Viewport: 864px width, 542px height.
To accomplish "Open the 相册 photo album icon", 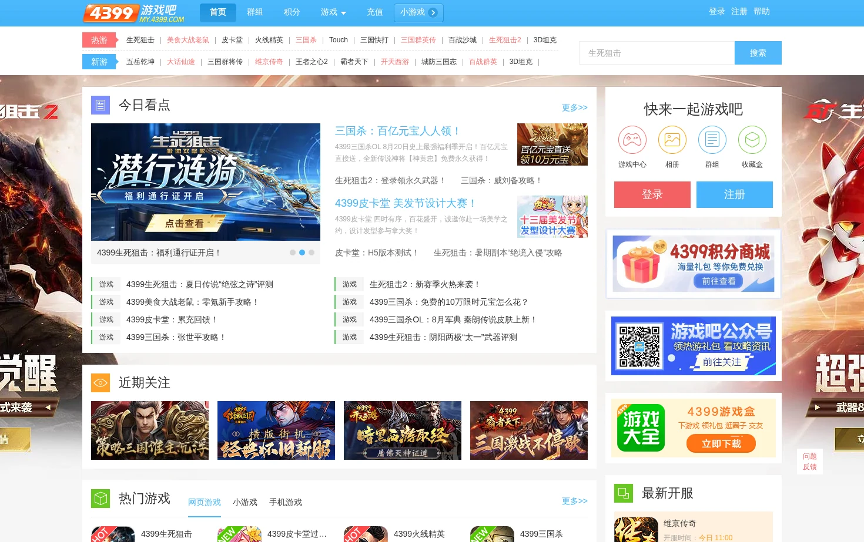I will pos(672,140).
